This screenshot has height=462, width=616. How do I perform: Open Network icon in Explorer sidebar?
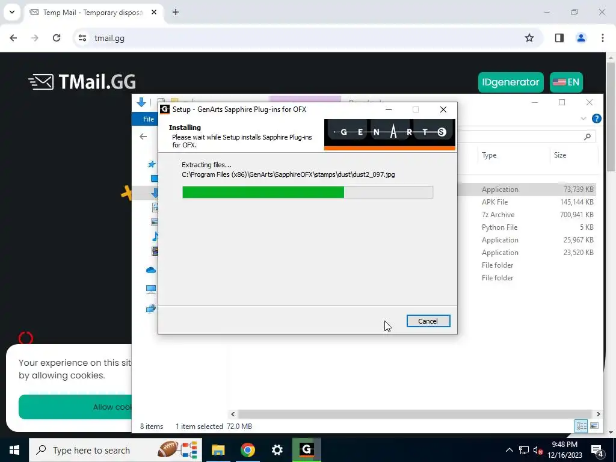click(x=151, y=309)
